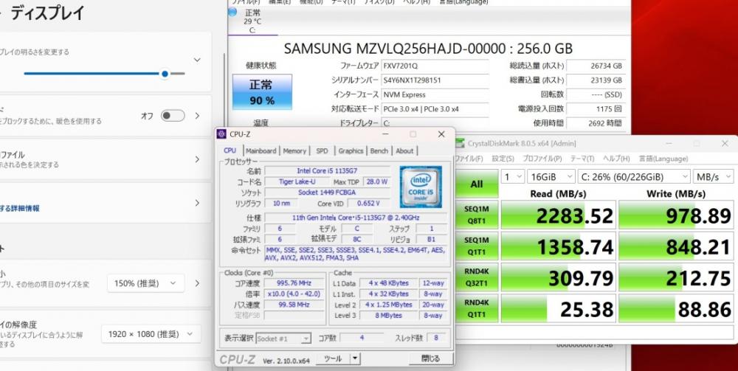Run the RND4K Q1T1 test
The width and height of the screenshot is (738, 371).
click(477, 308)
